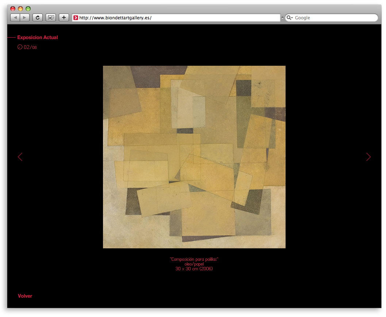Close the browser window with red button
Image resolution: width=386 pixels, height=317 pixels.
click(13, 9)
